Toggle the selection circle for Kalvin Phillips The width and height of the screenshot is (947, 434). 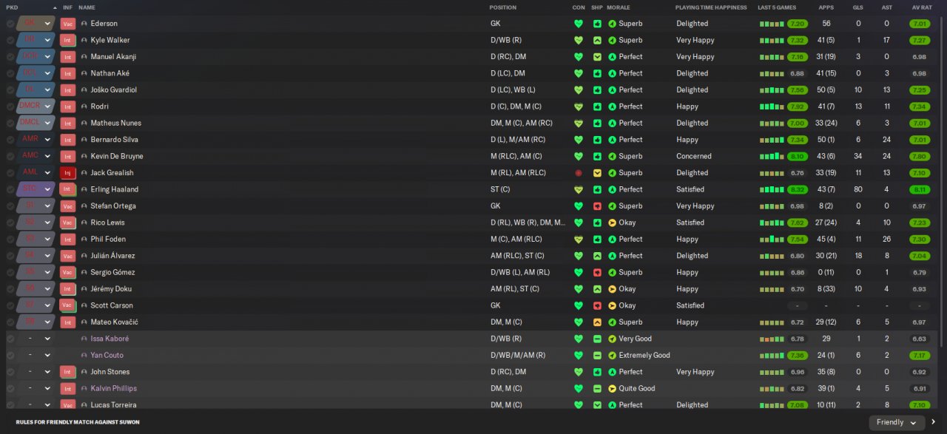pyautogui.click(x=10, y=388)
